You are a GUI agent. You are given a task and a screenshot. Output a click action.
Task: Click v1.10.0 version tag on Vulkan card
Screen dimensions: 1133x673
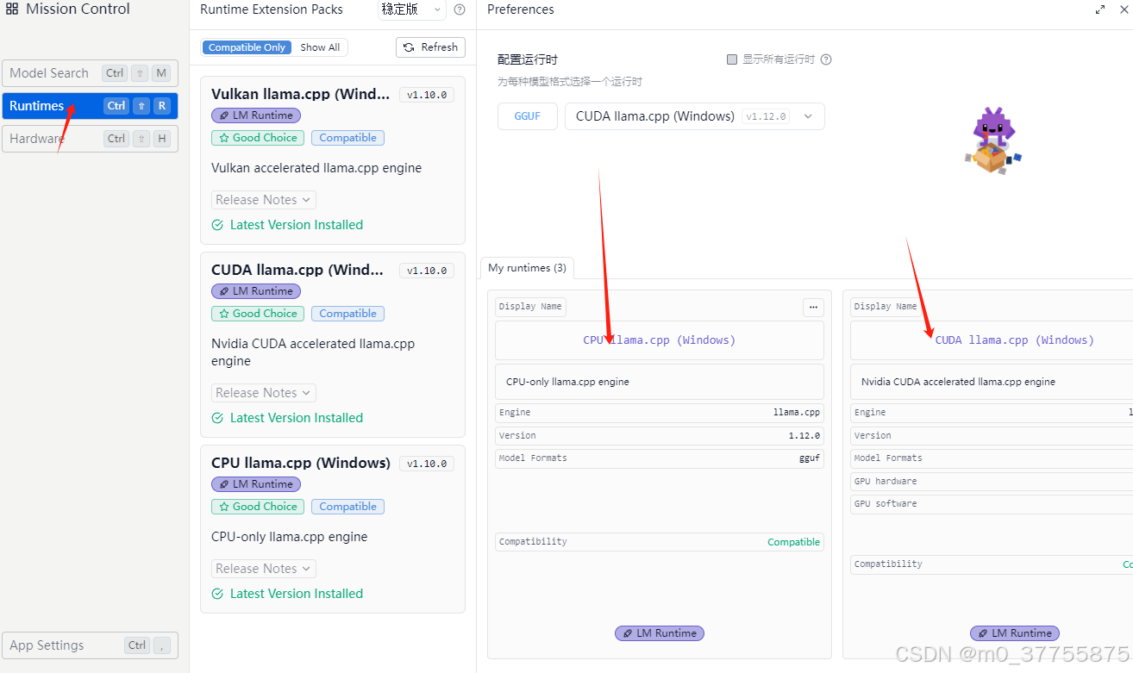(427, 95)
